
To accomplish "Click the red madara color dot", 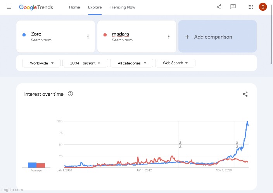I will click(x=105, y=35).
